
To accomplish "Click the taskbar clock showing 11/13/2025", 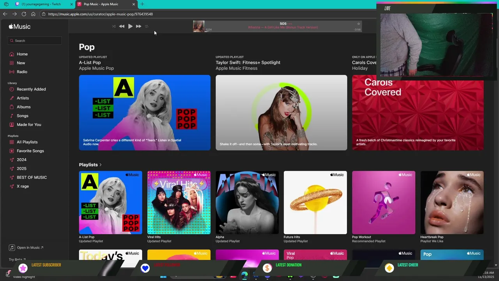I will [486, 274].
